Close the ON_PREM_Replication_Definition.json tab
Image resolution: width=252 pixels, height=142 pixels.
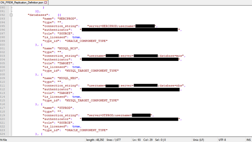click(46, 2)
